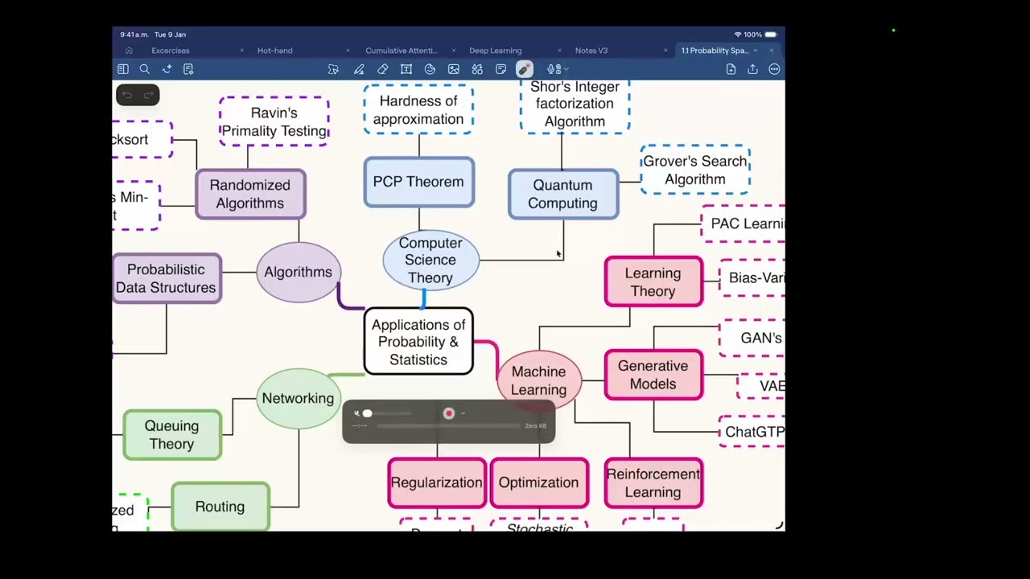Screen dimensions: 1030x579
Task: Close the Deep Learning tab
Action: pyautogui.click(x=559, y=51)
